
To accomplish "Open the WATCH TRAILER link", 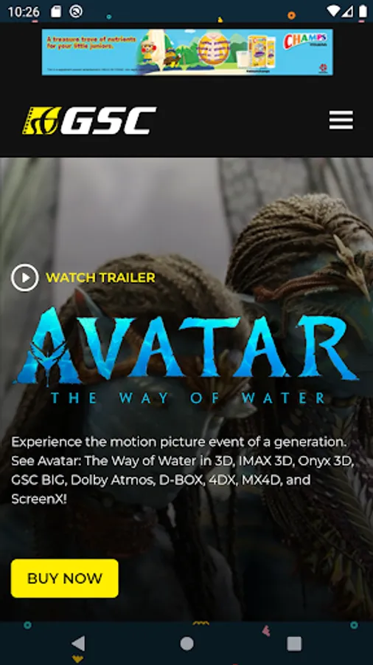I will 100,278.
